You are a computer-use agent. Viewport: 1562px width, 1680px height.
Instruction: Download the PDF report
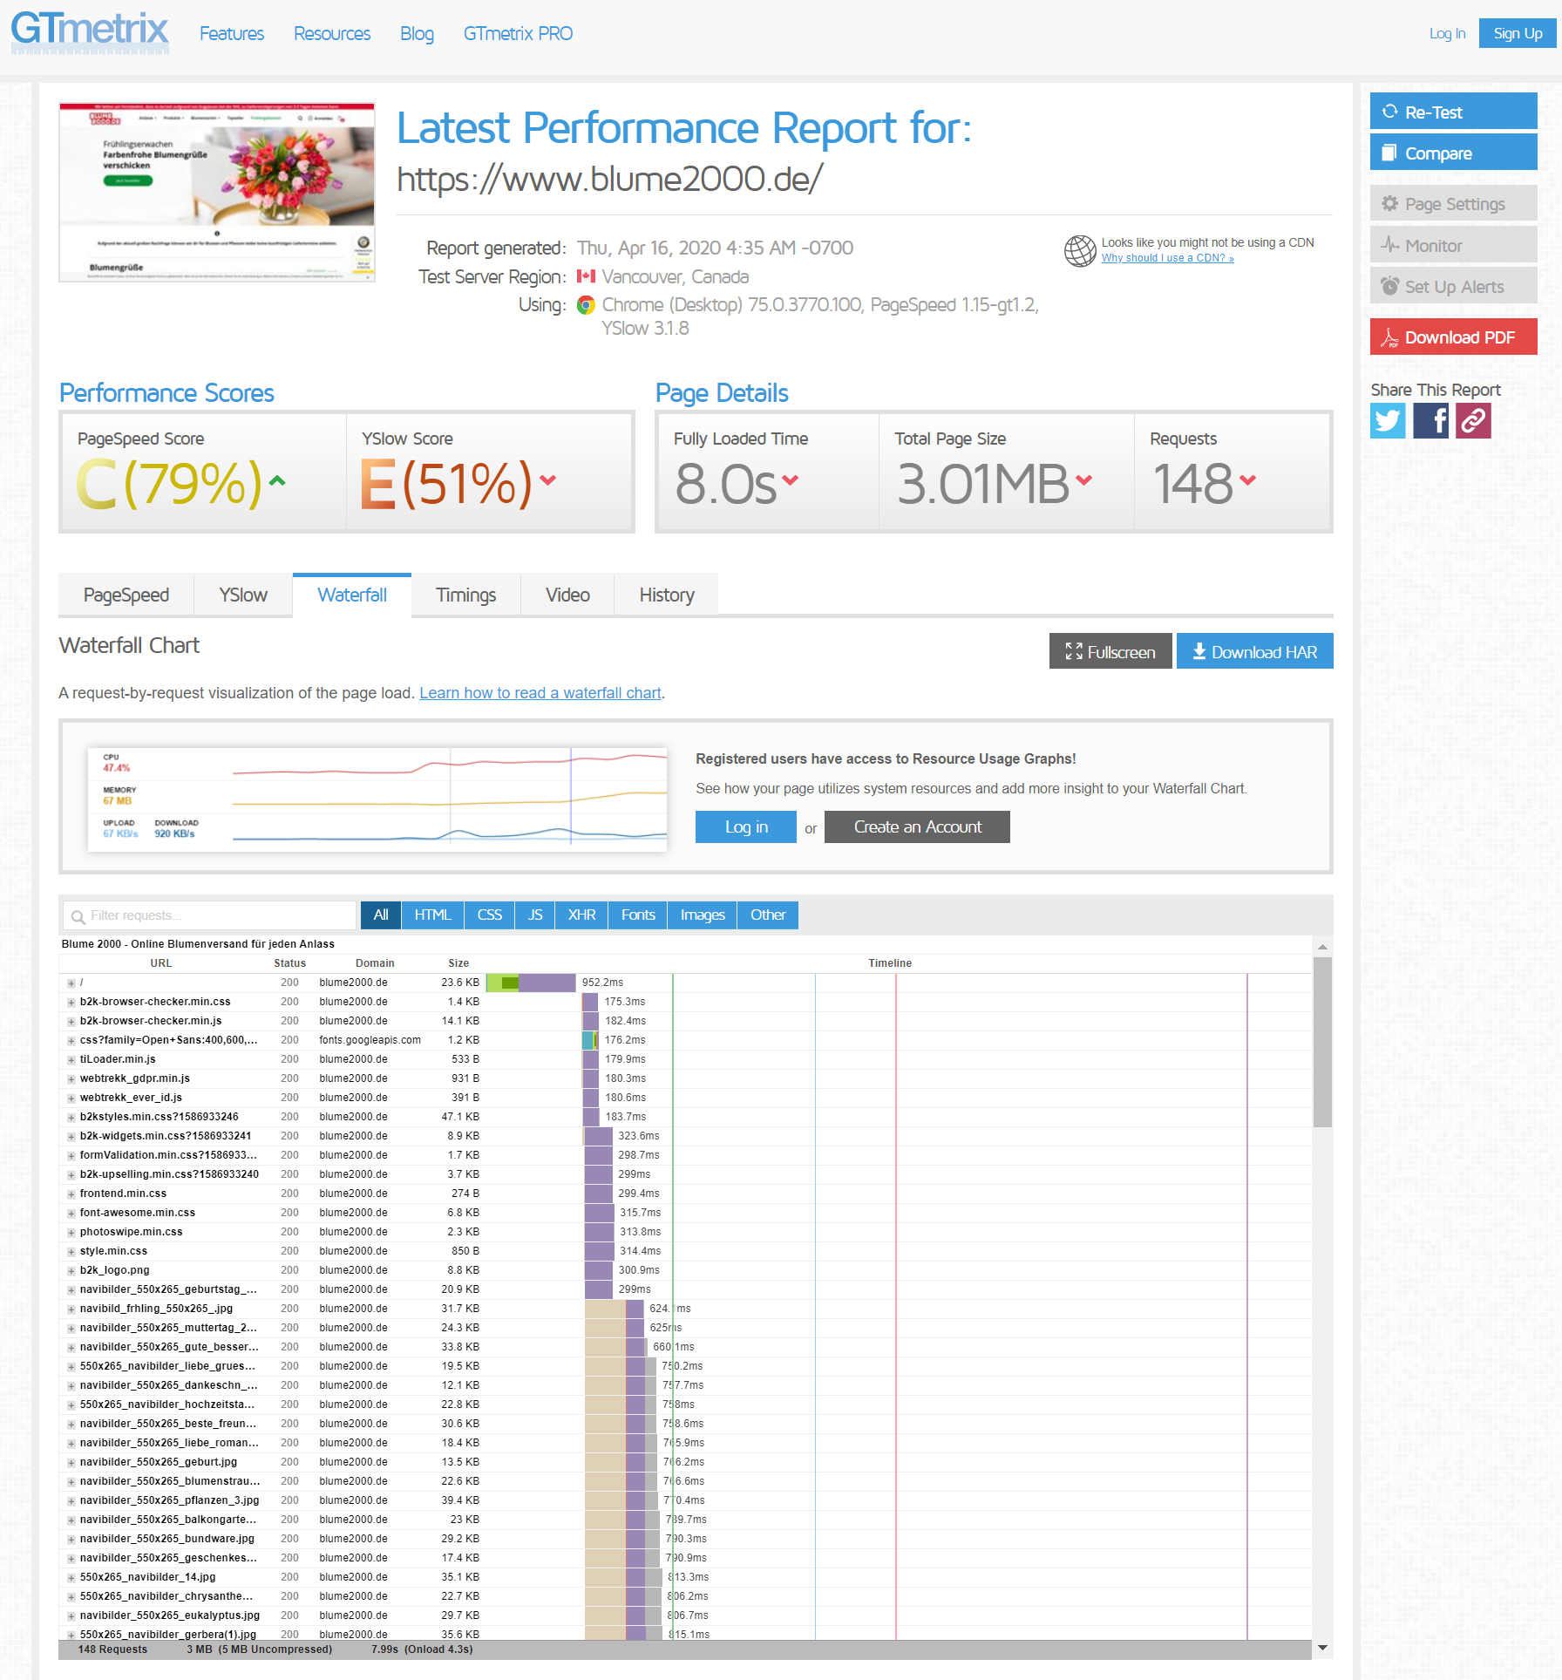1453,337
